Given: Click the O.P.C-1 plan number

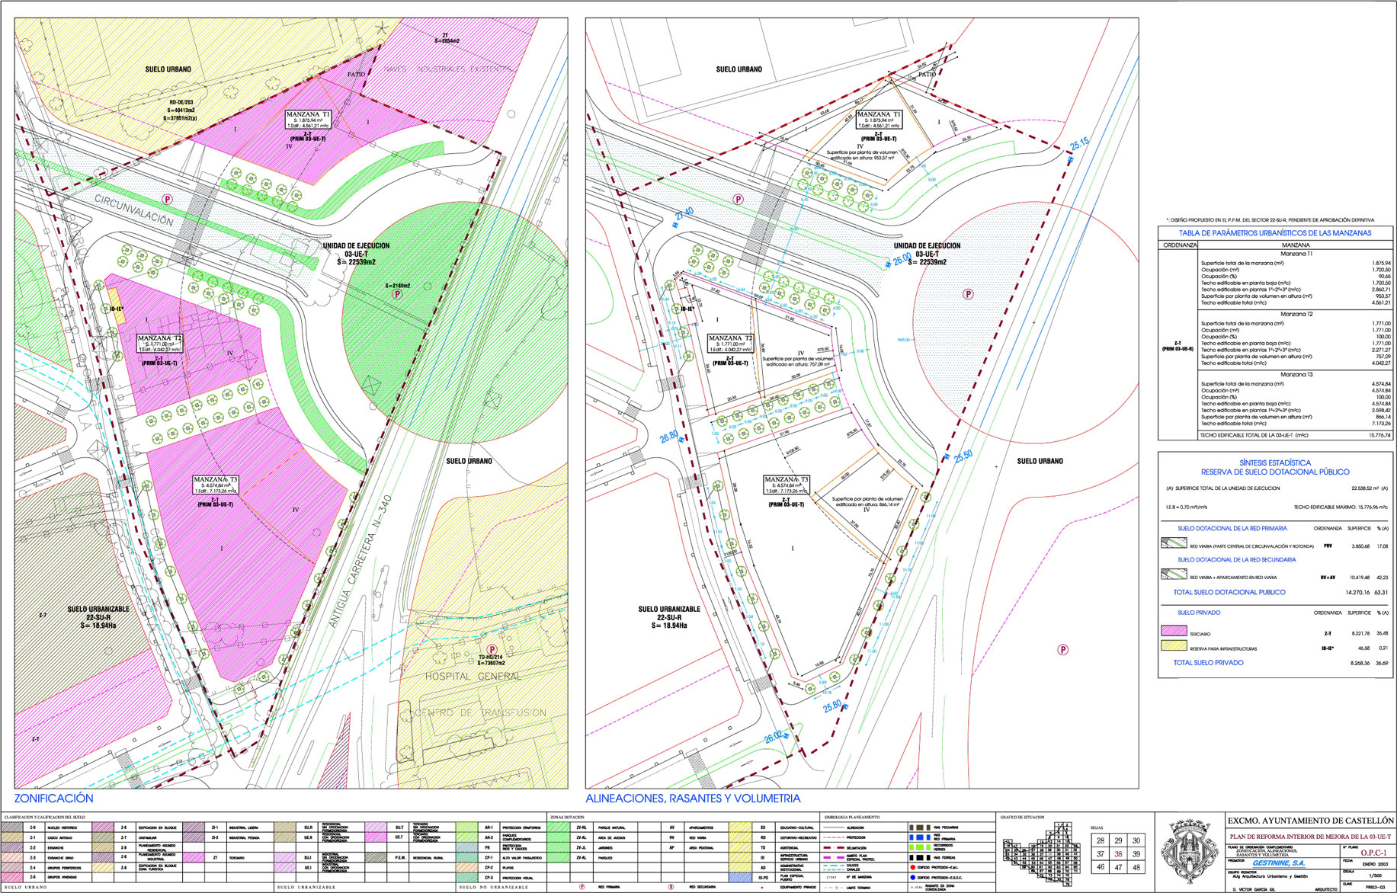Looking at the screenshot, I should point(1373,853).
